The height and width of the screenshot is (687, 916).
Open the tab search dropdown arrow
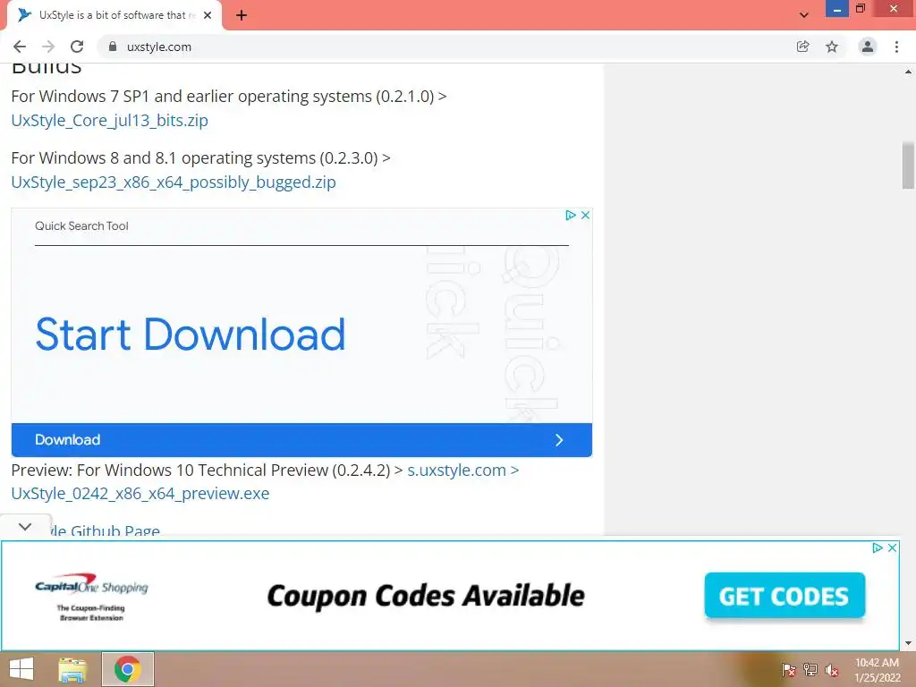[804, 15]
